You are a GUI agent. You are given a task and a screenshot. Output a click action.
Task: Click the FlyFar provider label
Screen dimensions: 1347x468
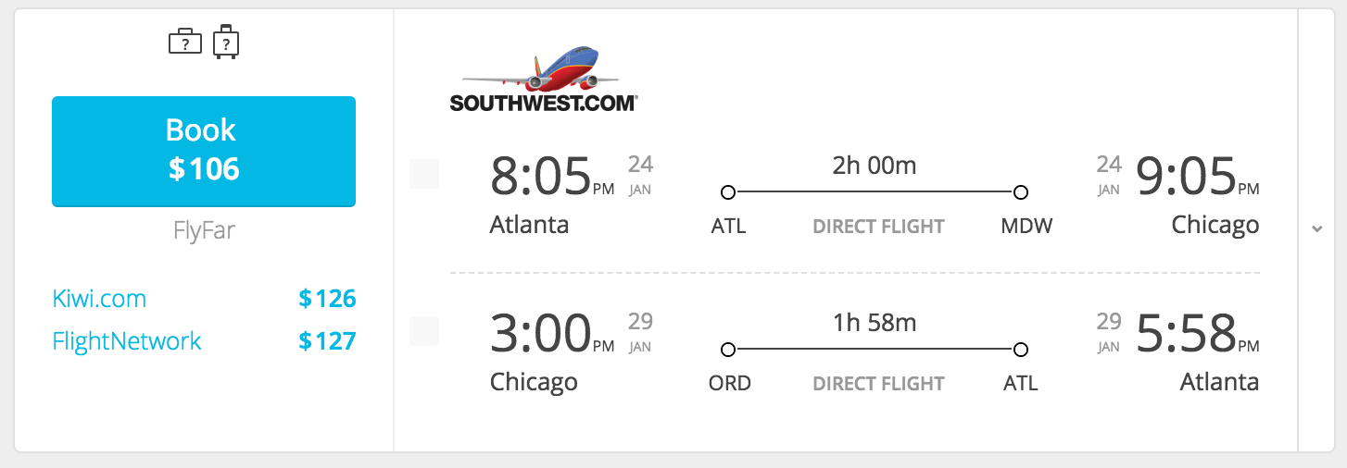204,230
